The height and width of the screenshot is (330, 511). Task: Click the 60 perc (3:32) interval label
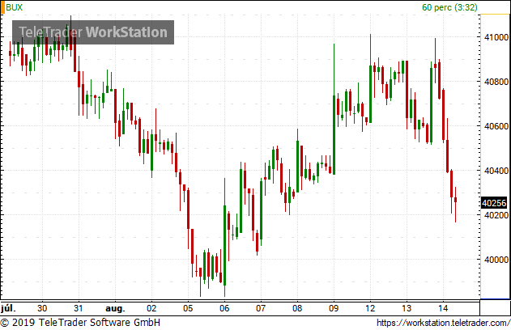(x=449, y=7)
